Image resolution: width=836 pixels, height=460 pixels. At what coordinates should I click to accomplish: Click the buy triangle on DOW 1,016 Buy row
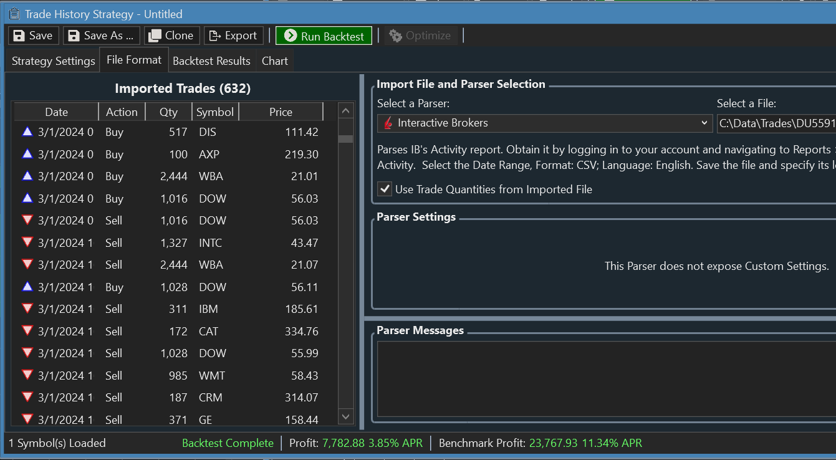tap(27, 198)
